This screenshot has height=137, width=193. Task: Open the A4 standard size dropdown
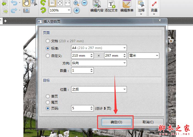tap(99, 48)
